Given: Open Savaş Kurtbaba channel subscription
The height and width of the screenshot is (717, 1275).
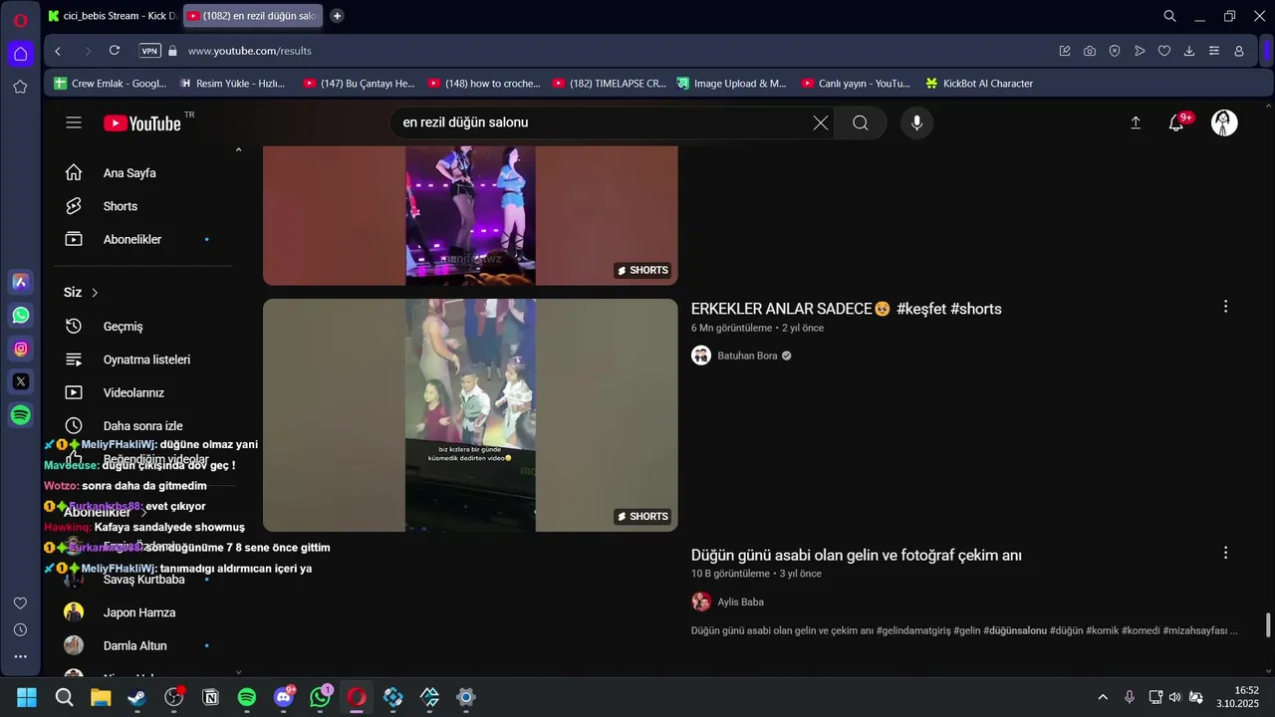Looking at the screenshot, I should (142, 580).
